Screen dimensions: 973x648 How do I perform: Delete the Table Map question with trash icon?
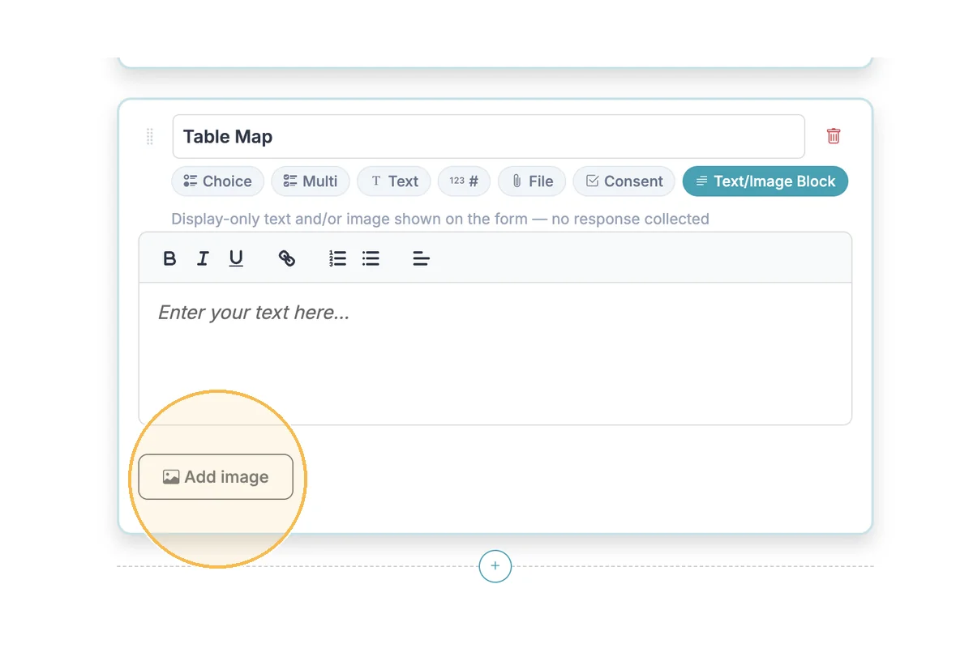coord(833,136)
